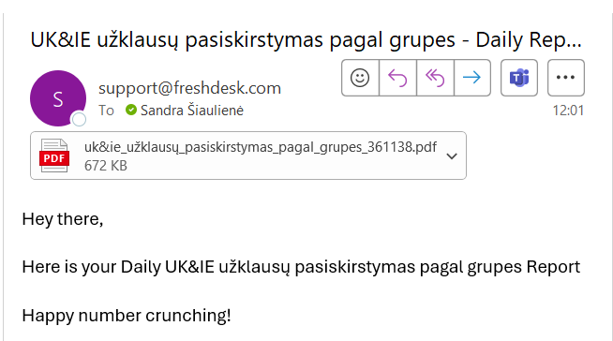Screen dimensions: 613x341
Task: Click the red PDF file icon
Action: click(x=54, y=156)
